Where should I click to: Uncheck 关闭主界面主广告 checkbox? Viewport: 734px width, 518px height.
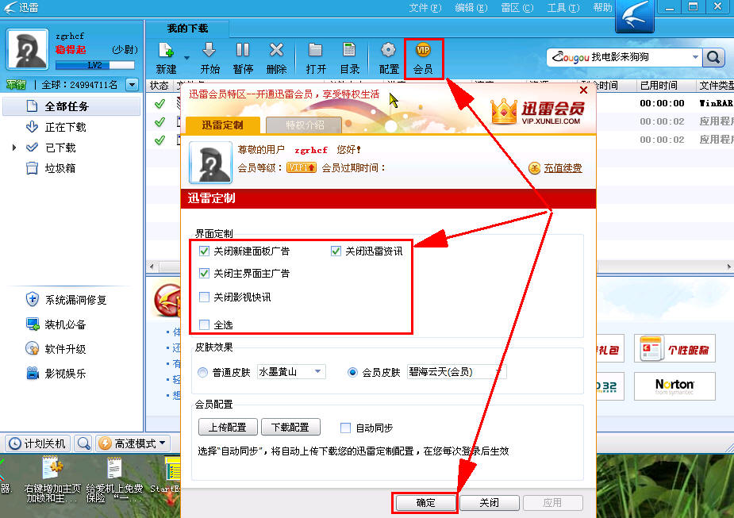(204, 273)
